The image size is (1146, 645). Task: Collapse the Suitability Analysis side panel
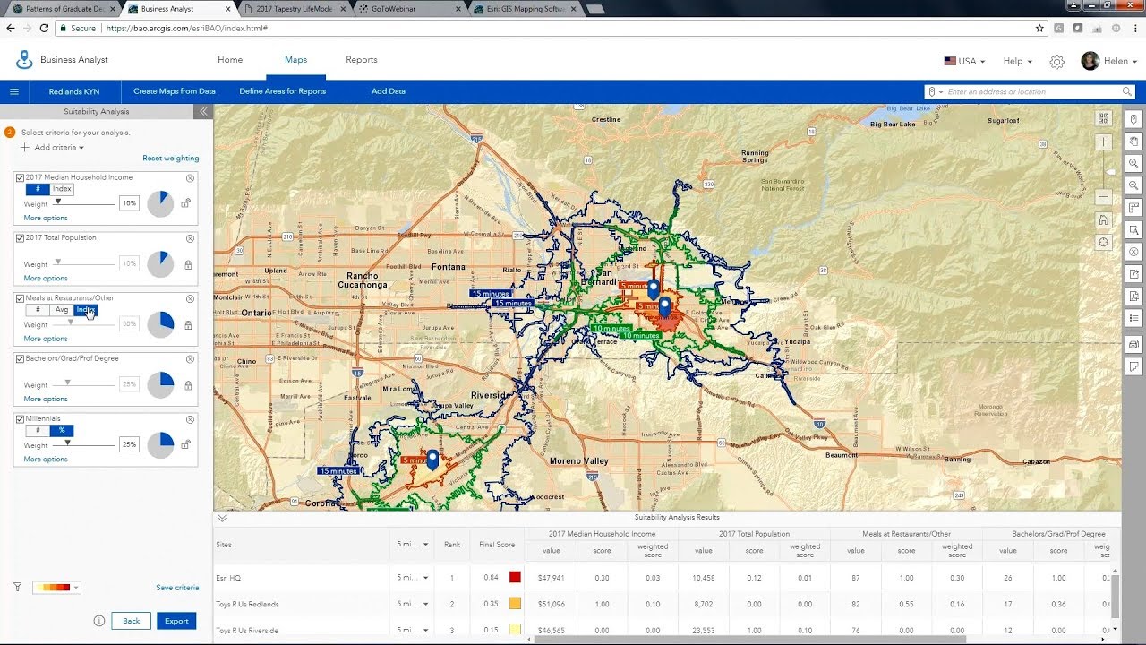203,112
